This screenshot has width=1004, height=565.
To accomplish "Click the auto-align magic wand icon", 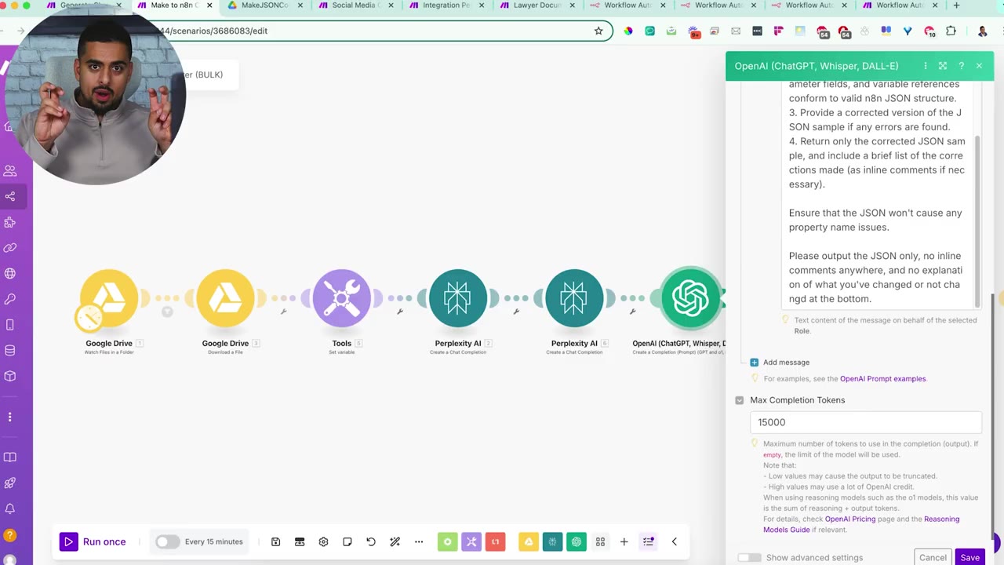I will coord(395,541).
